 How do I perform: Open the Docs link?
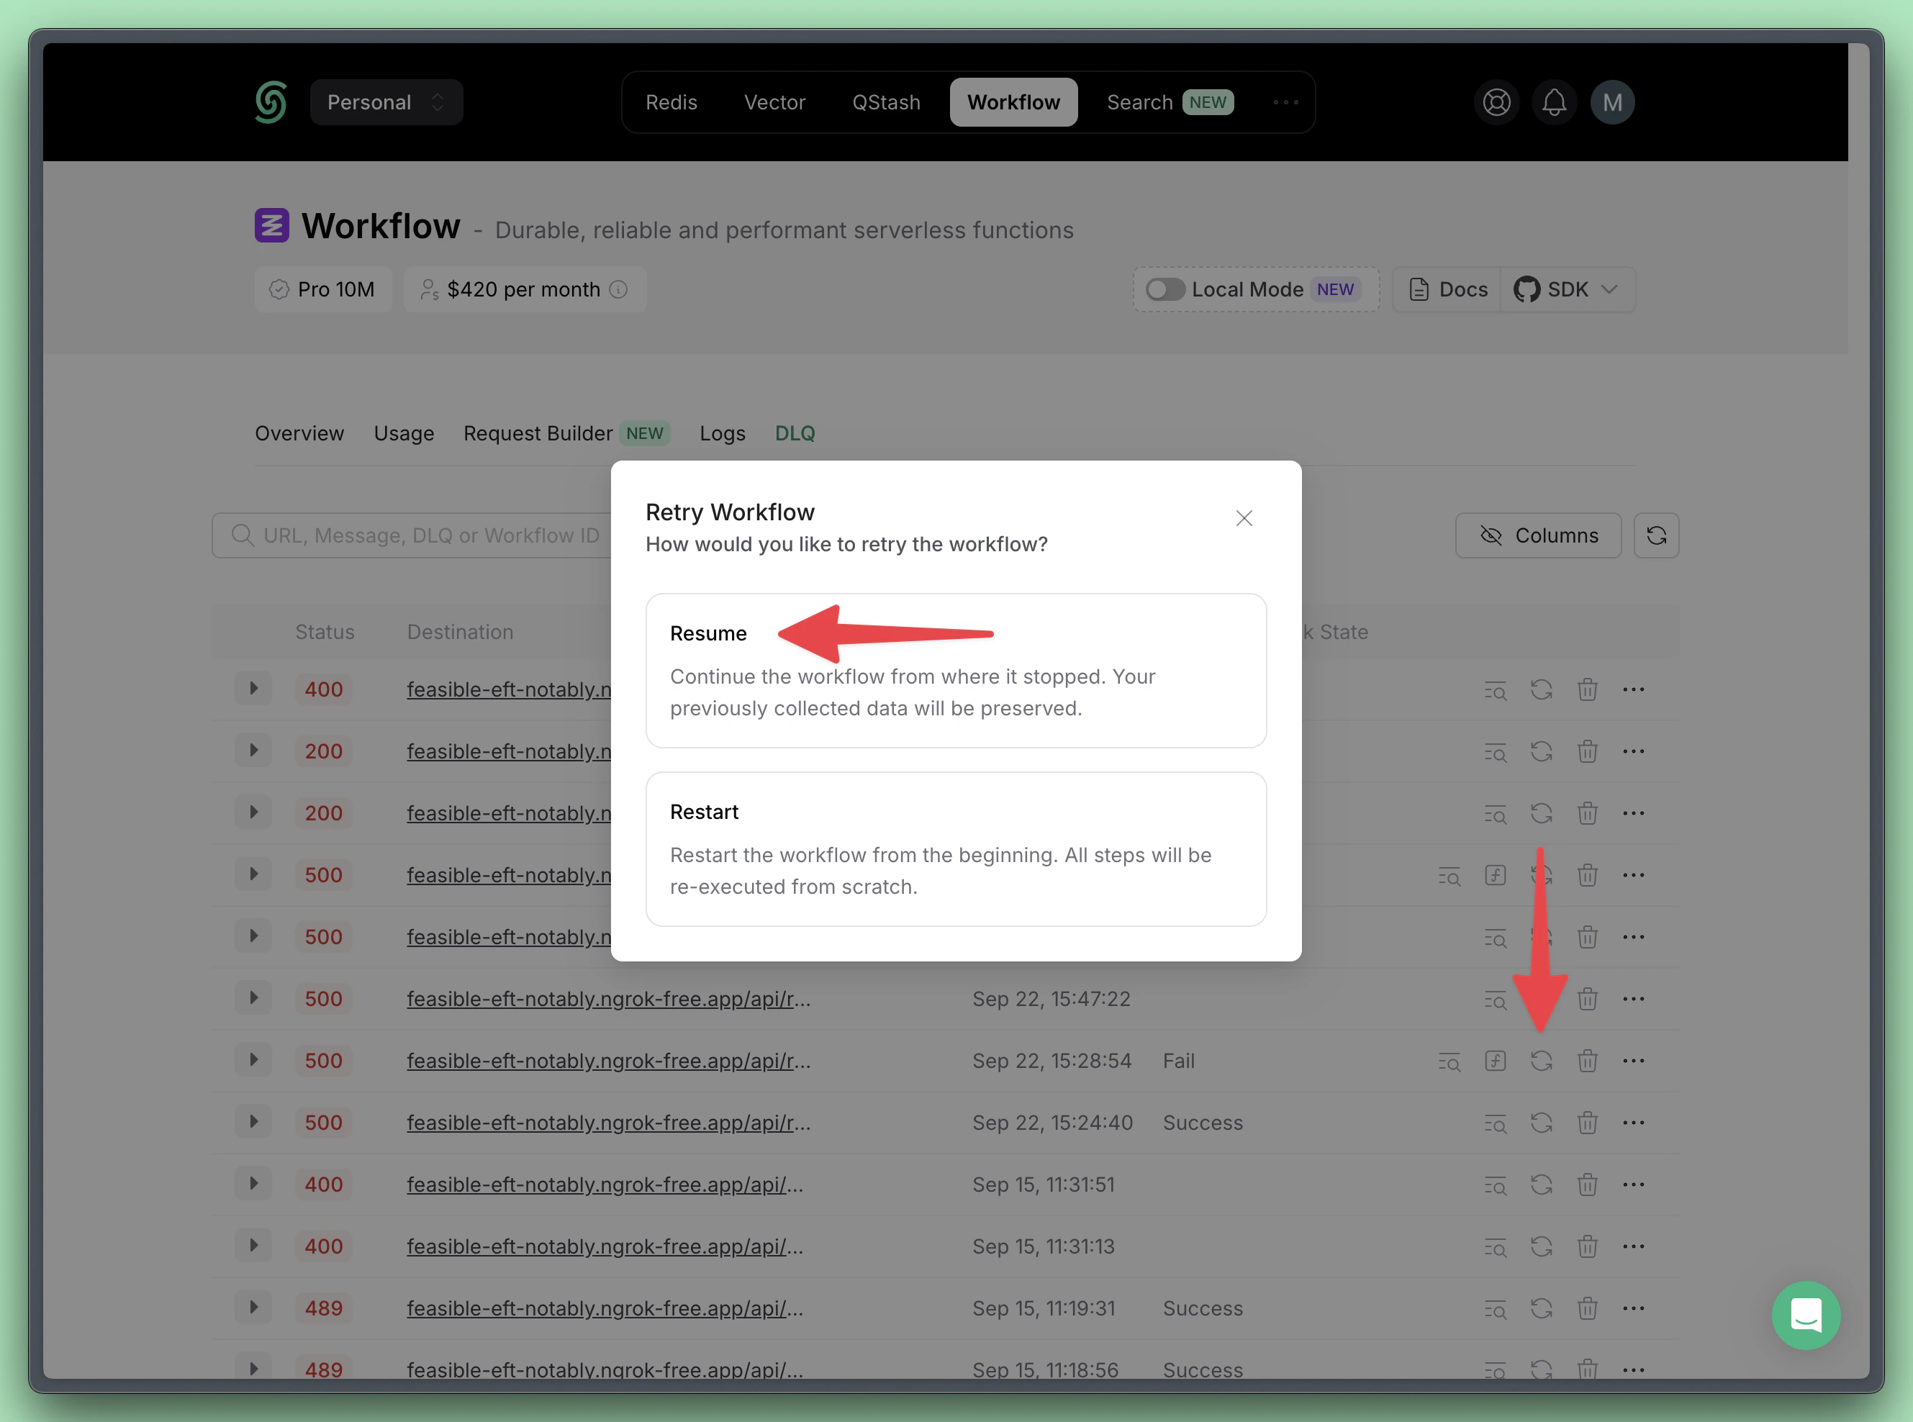click(x=1448, y=289)
